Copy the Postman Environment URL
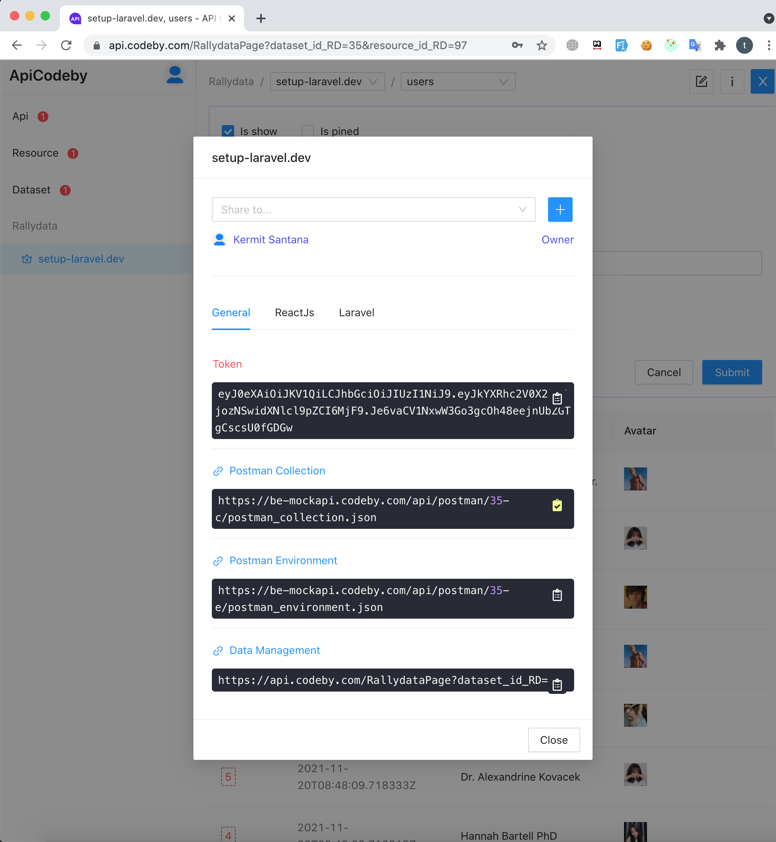Image resolution: width=776 pixels, height=842 pixels. pyautogui.click(x=557, y=595)
